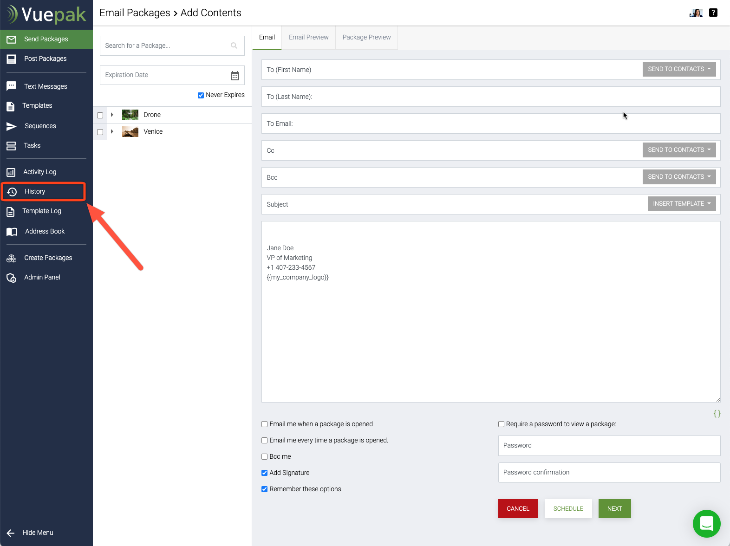Image resolution: width=730 pixels, height=546 pixels.
Task: Open Address Book from sidebar
Action: click(45, 232)
